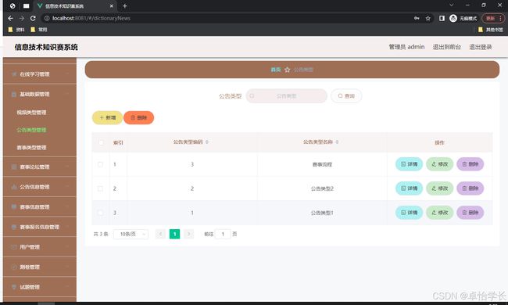Tick the select-all checkbox in table header
Image resolution: width=508 pixels, height=305 pixels.
click(101, 142)
